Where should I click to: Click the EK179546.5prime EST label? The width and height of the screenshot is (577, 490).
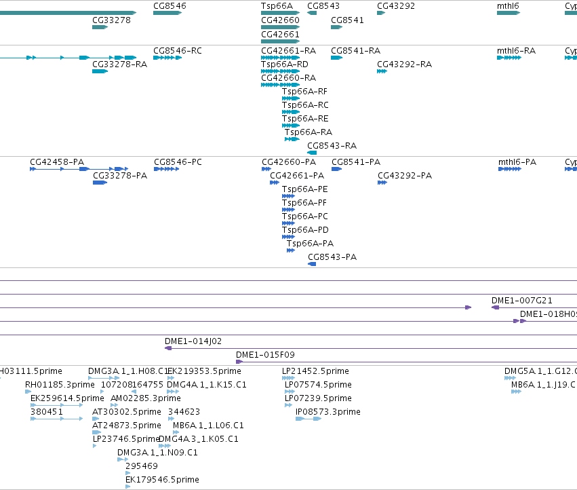pyautogui.click(x=162, y=480)
